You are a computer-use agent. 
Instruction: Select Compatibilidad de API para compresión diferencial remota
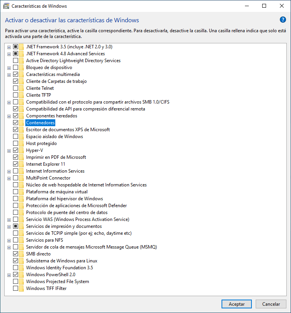(86, 109)
